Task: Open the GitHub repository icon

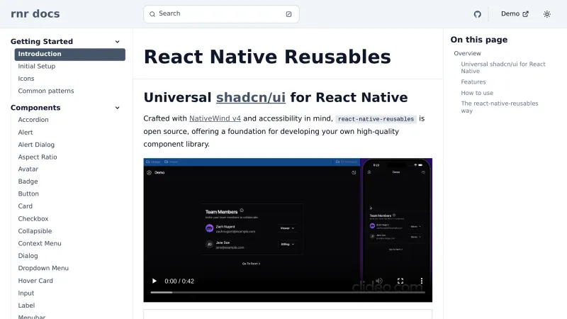Action: (477, 14)
